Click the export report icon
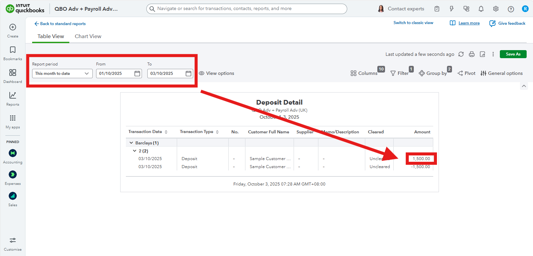 482,54
